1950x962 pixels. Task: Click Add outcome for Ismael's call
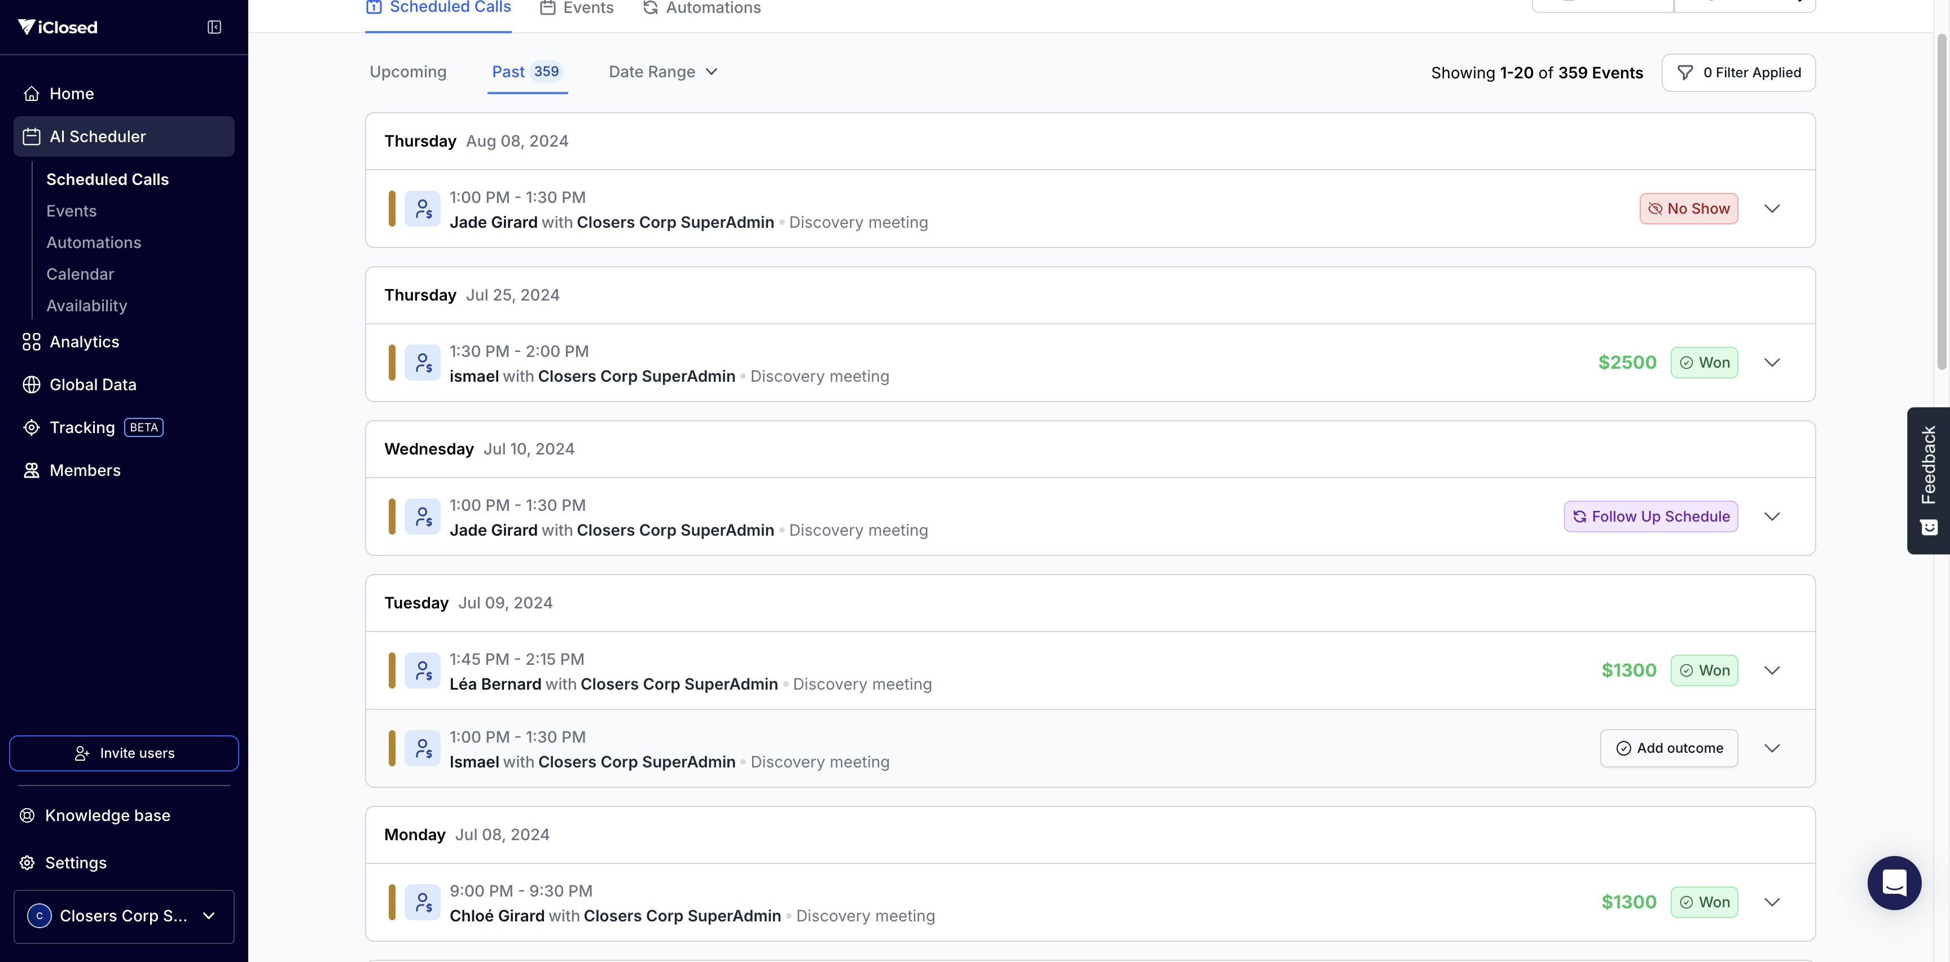(x=1668, y=748)
